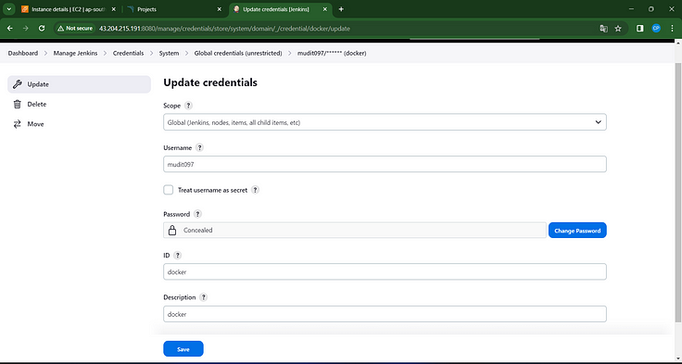Click the page vertical scrollbar

pyautogui.click(x=677, y=192)
